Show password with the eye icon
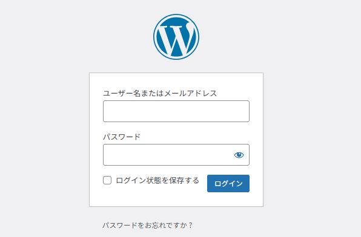 (x=239, y=155)
